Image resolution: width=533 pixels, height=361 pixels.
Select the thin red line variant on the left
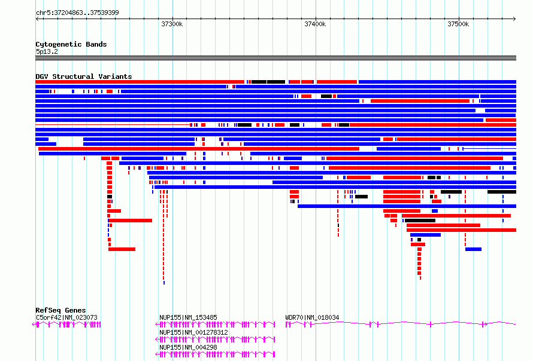coord(113,125)
